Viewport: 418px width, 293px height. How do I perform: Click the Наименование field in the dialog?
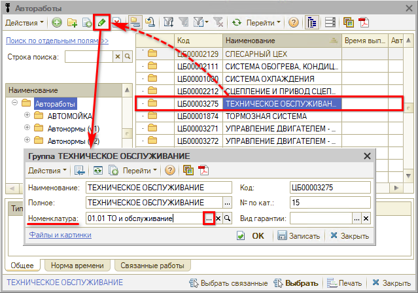tap(159, 188)
